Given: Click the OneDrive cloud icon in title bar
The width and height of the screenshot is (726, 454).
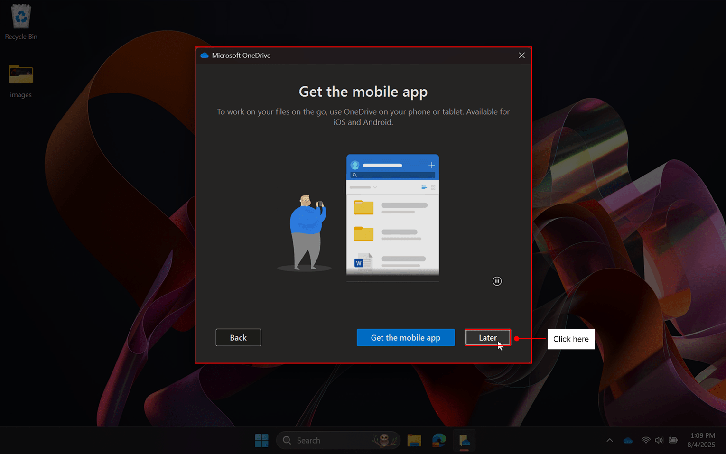Looking at the screenshot, I should (205, 56).
